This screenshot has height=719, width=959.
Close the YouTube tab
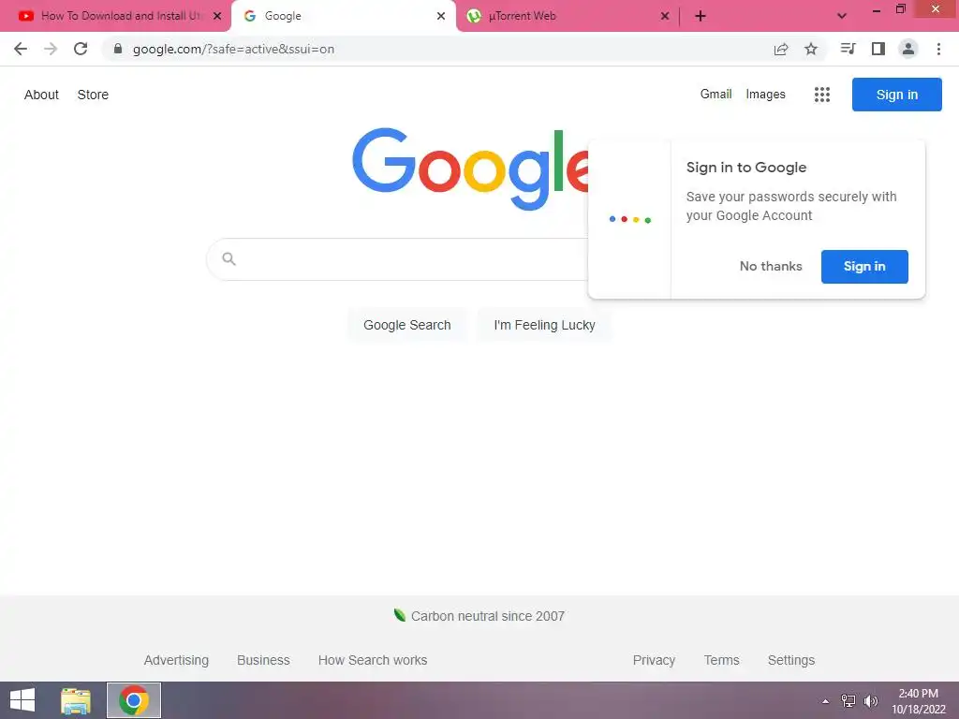(217, 16)
